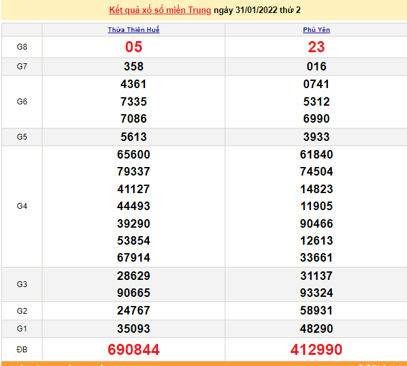Image resolution: width=407 pixels, height=366 pixels.
Task: Select the red G8 number 23
Action: pyautogui.click(x=316, y=47)
